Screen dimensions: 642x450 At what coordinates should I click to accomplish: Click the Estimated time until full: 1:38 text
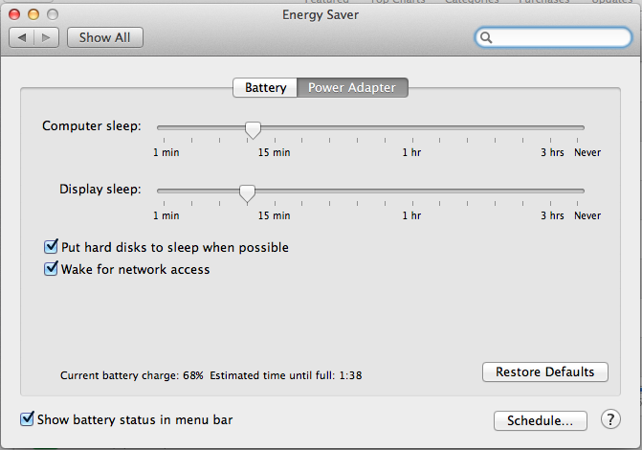(286, 375)
